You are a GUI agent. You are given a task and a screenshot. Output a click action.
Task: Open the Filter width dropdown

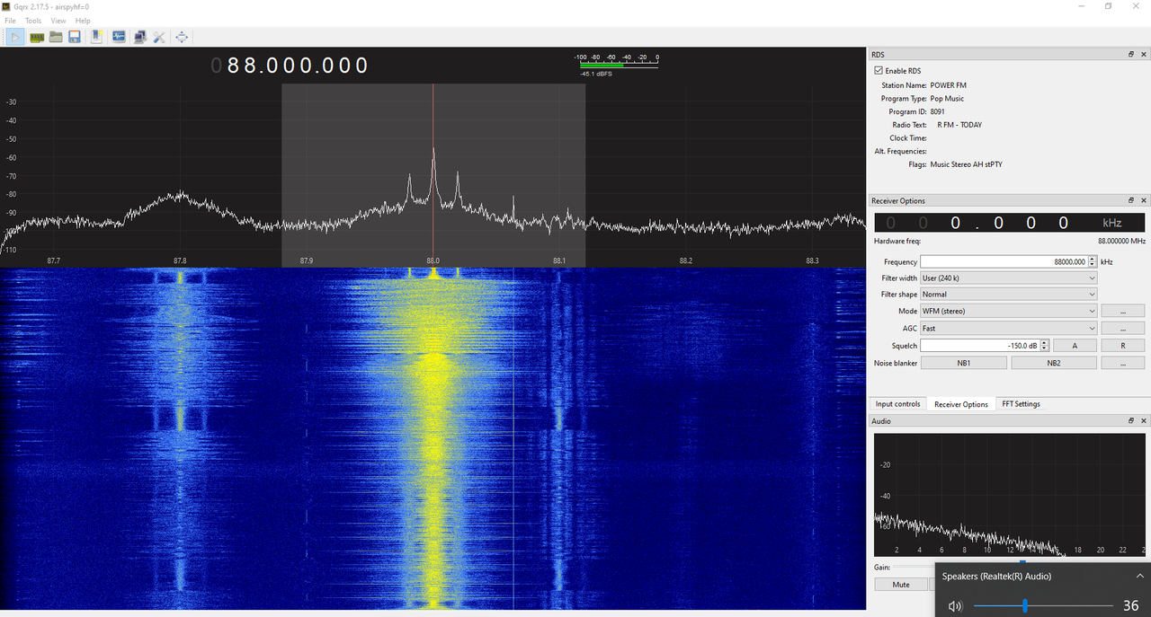click(x=1008, y=278)
